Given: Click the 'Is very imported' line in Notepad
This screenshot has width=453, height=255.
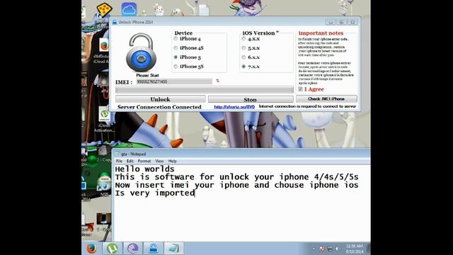Looking at the screenshot, I should click(155, 193).
